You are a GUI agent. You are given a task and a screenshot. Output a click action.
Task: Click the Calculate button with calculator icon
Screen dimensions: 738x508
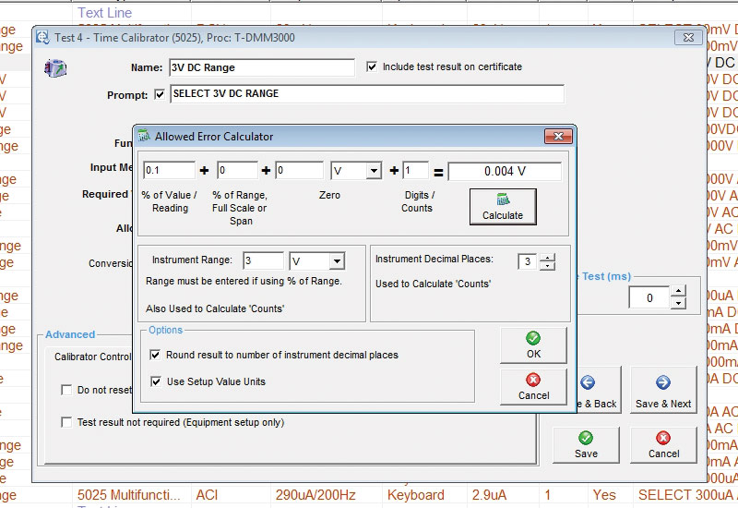pos(503,206)
